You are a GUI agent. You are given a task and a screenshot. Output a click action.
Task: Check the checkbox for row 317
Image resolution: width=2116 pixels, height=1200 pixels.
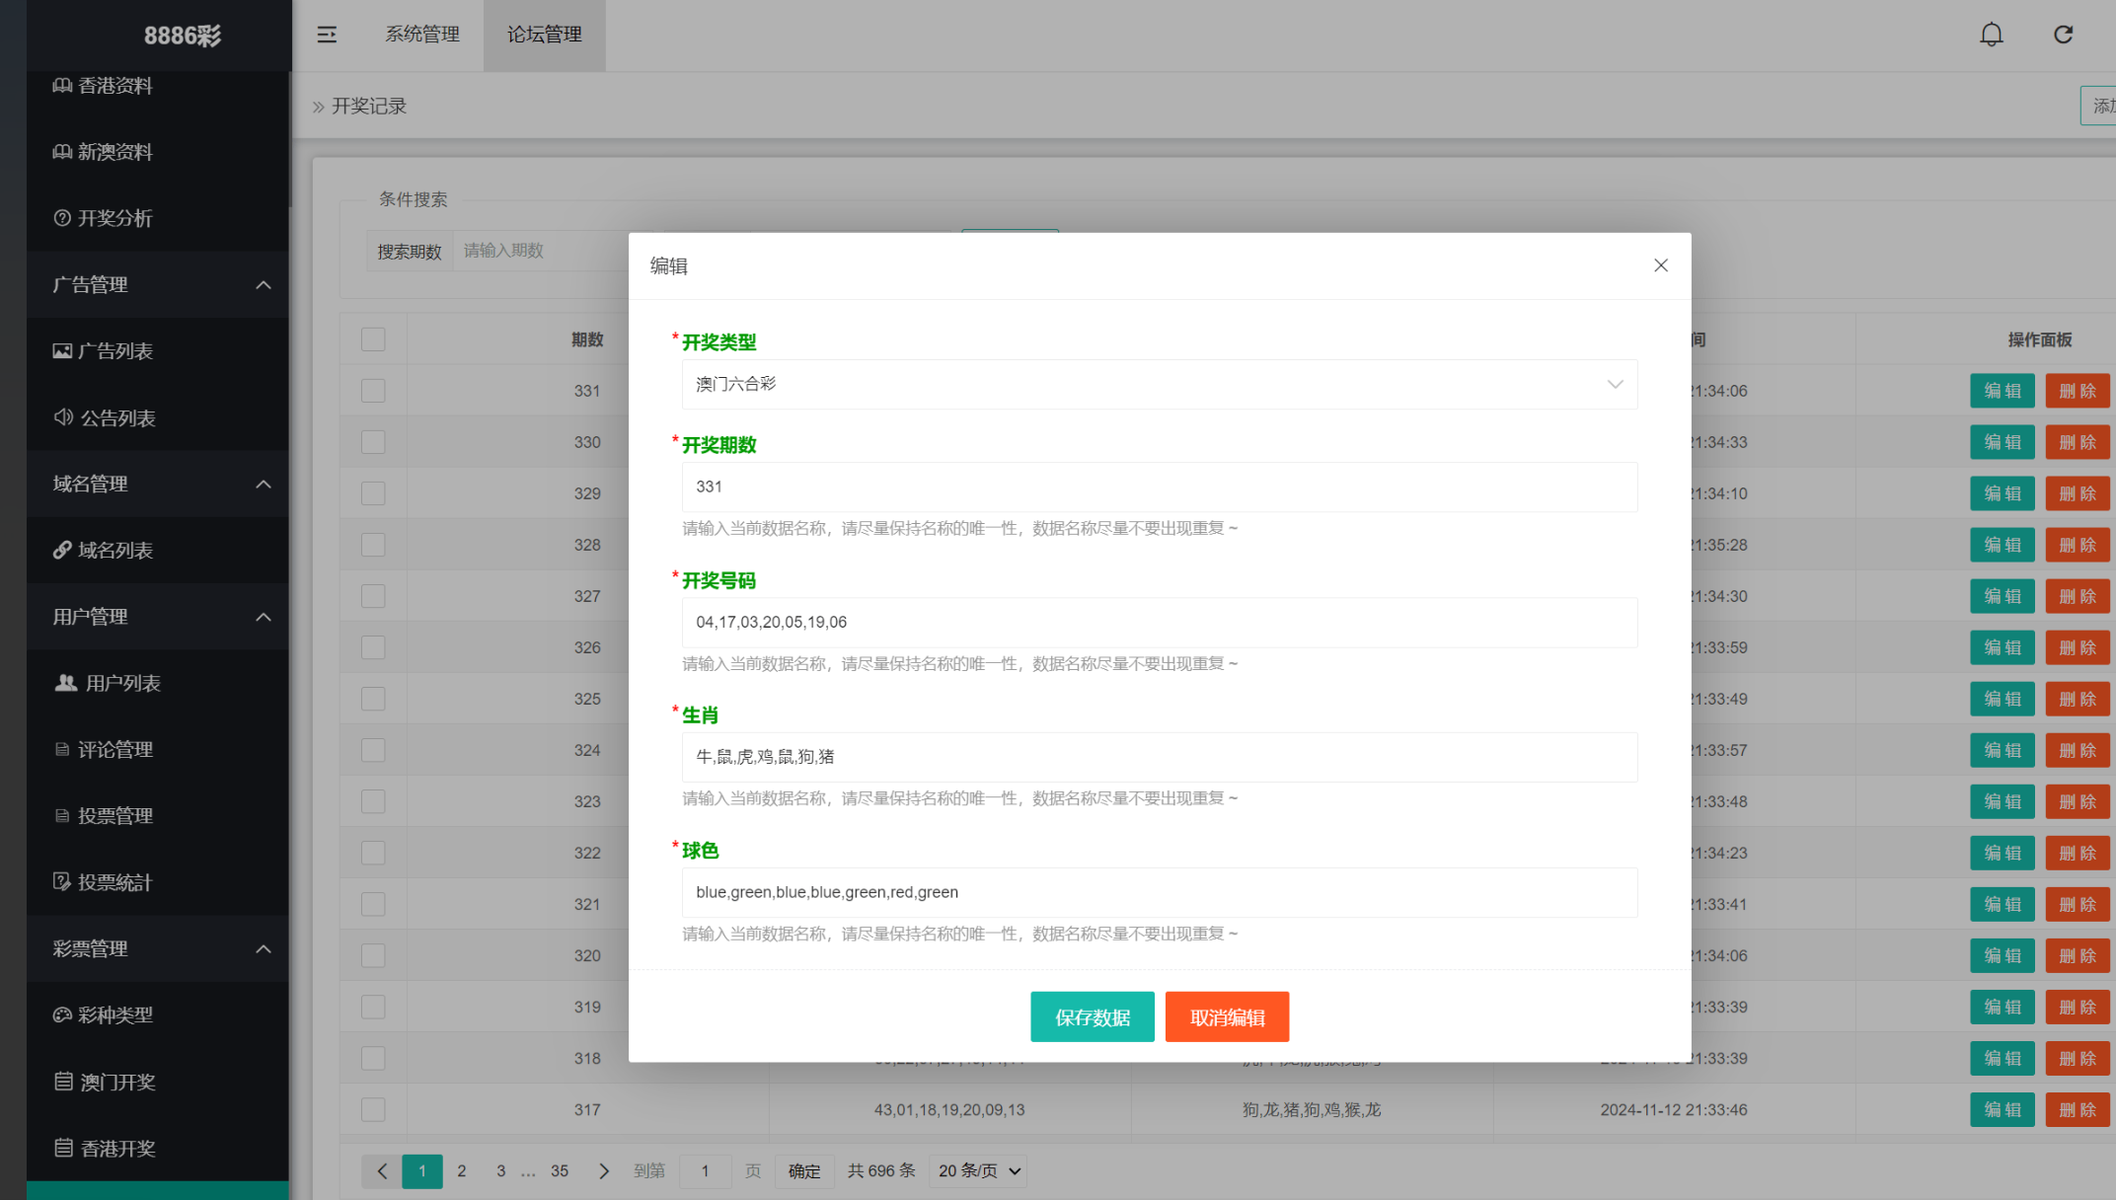[373, 1109]
